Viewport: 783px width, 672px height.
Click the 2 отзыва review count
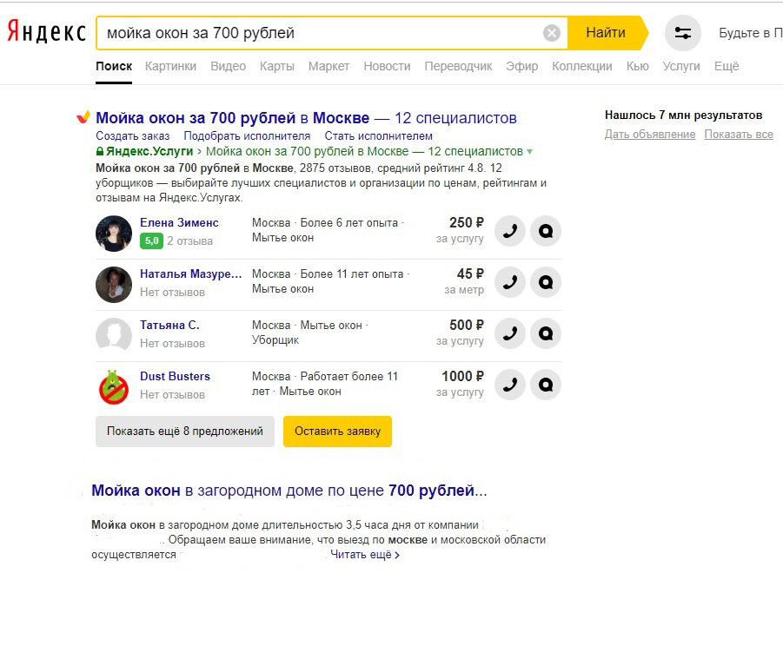point(189,241)
